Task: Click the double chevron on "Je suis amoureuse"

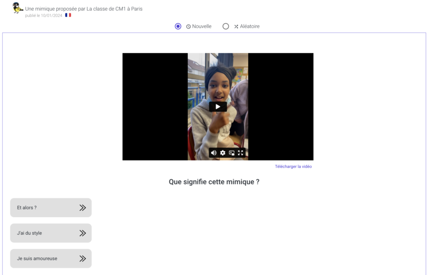Action: click(x=83, y=259)
